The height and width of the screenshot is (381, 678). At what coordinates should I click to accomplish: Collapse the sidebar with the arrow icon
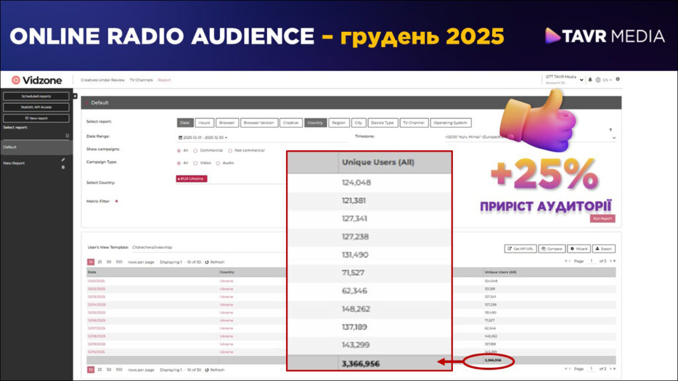coord(75,96)
